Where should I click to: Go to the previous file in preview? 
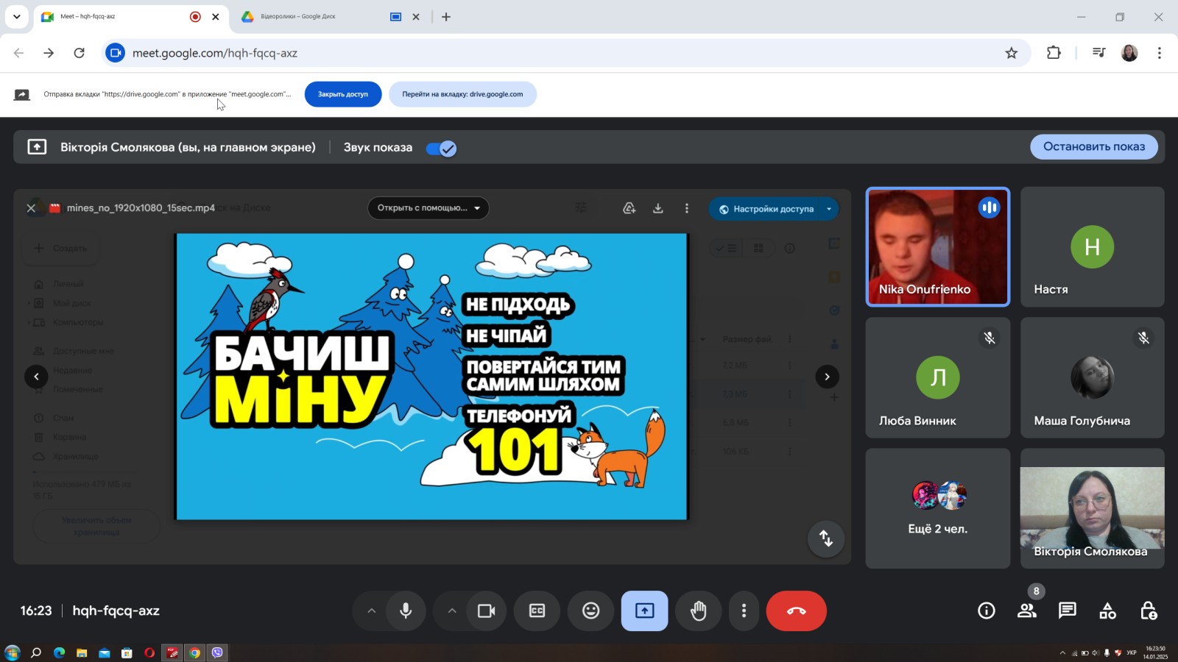click(x=36, y=377)
